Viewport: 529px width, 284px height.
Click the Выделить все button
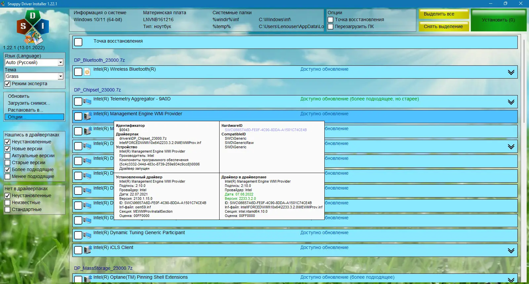[444, 14]
